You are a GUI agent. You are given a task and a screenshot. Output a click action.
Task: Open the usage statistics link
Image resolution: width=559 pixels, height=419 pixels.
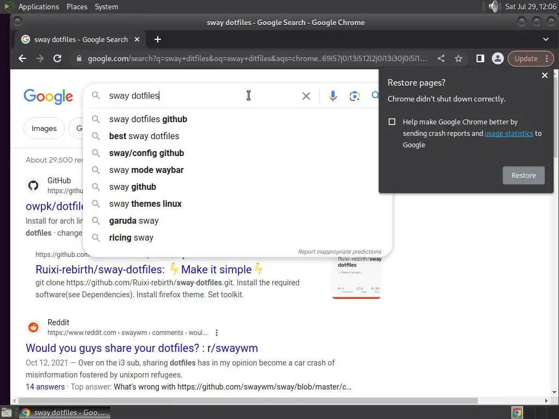coord(509,133)
